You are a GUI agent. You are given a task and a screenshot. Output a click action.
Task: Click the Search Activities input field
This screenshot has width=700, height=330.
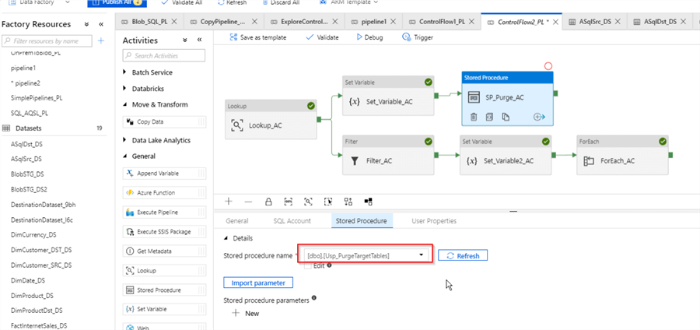pos(165,55)
